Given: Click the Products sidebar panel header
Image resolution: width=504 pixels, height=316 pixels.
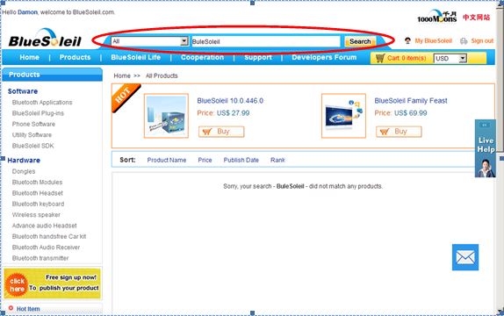Looking at the screenshot, I should click(x=52, y=75).
